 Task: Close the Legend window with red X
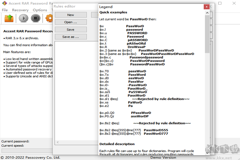click(x=206, y=7)
